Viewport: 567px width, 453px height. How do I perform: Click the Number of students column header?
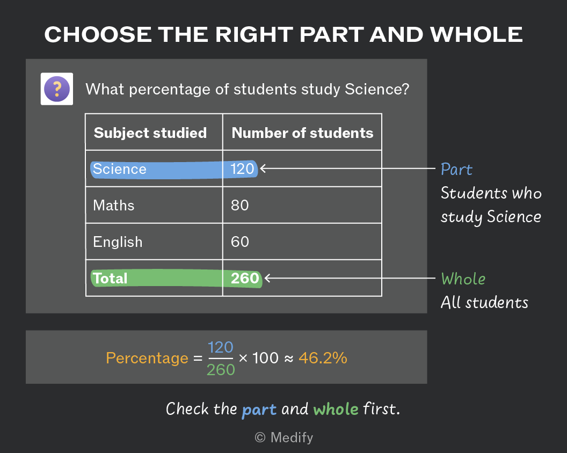pyautogui.click(x=302, y=133)
